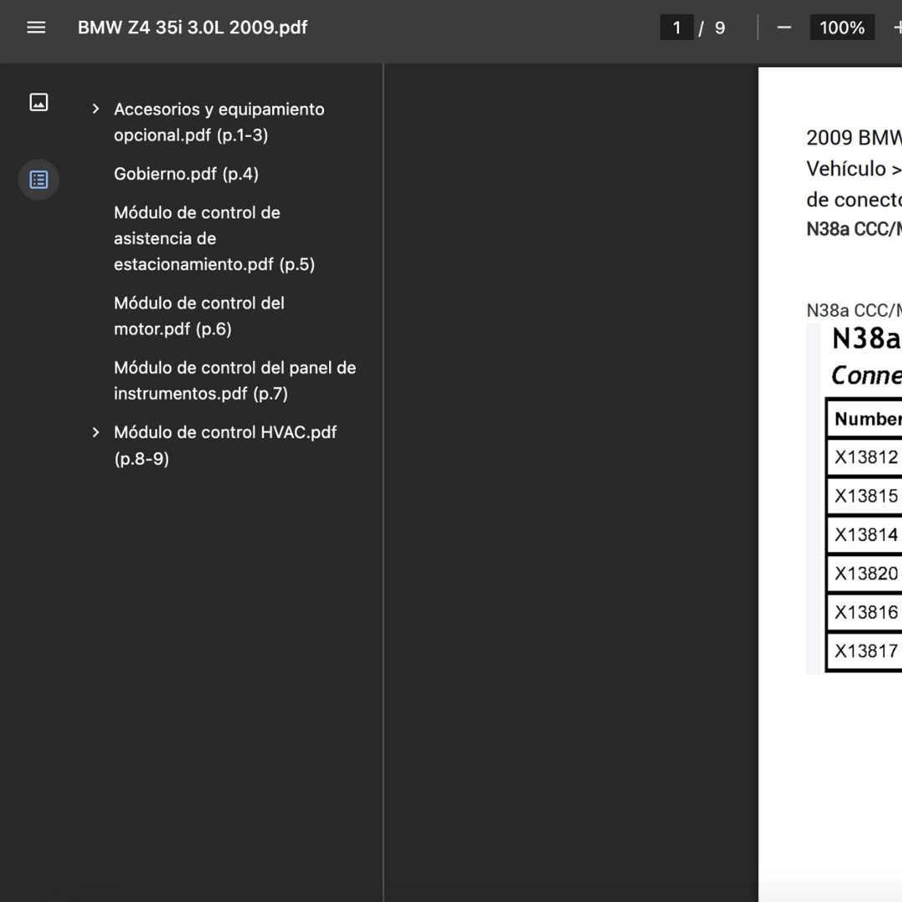Jump to Módulo de control del panel de instrumentos
The height and width of the screenshot is (902, 902).
235,380
